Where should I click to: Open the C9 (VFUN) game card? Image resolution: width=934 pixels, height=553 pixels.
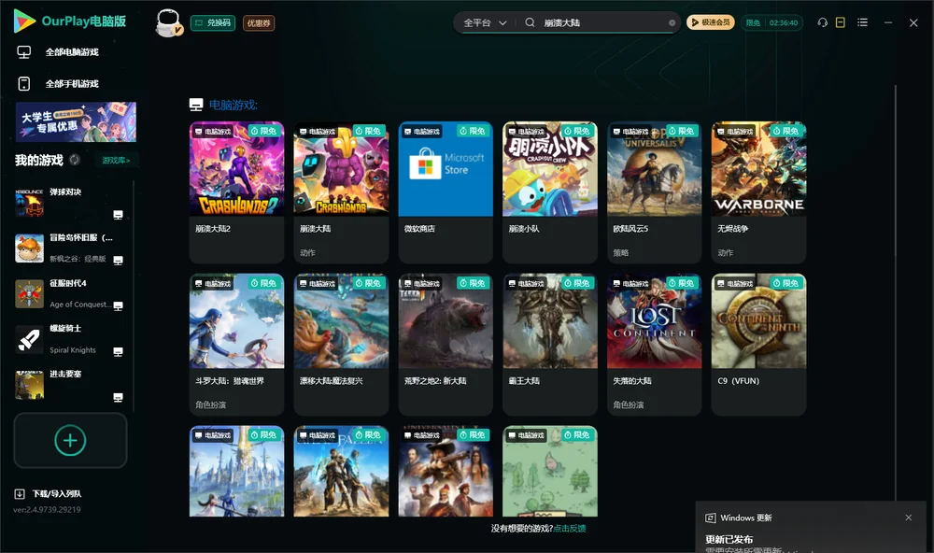click(x=758, y=345)
